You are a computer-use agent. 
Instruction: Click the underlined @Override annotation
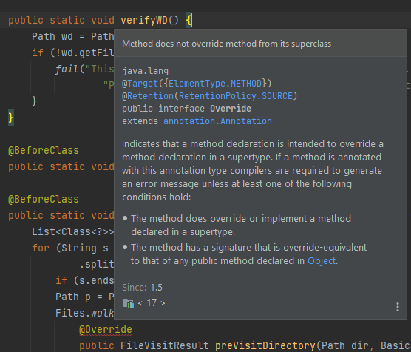[x=106, y=329]
